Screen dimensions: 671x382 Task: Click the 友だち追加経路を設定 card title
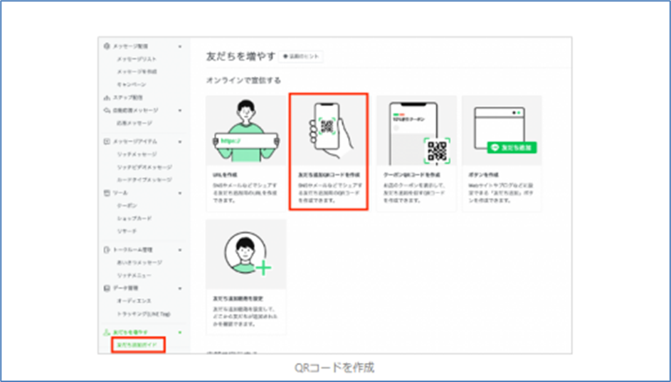click(x=238, y=299)
